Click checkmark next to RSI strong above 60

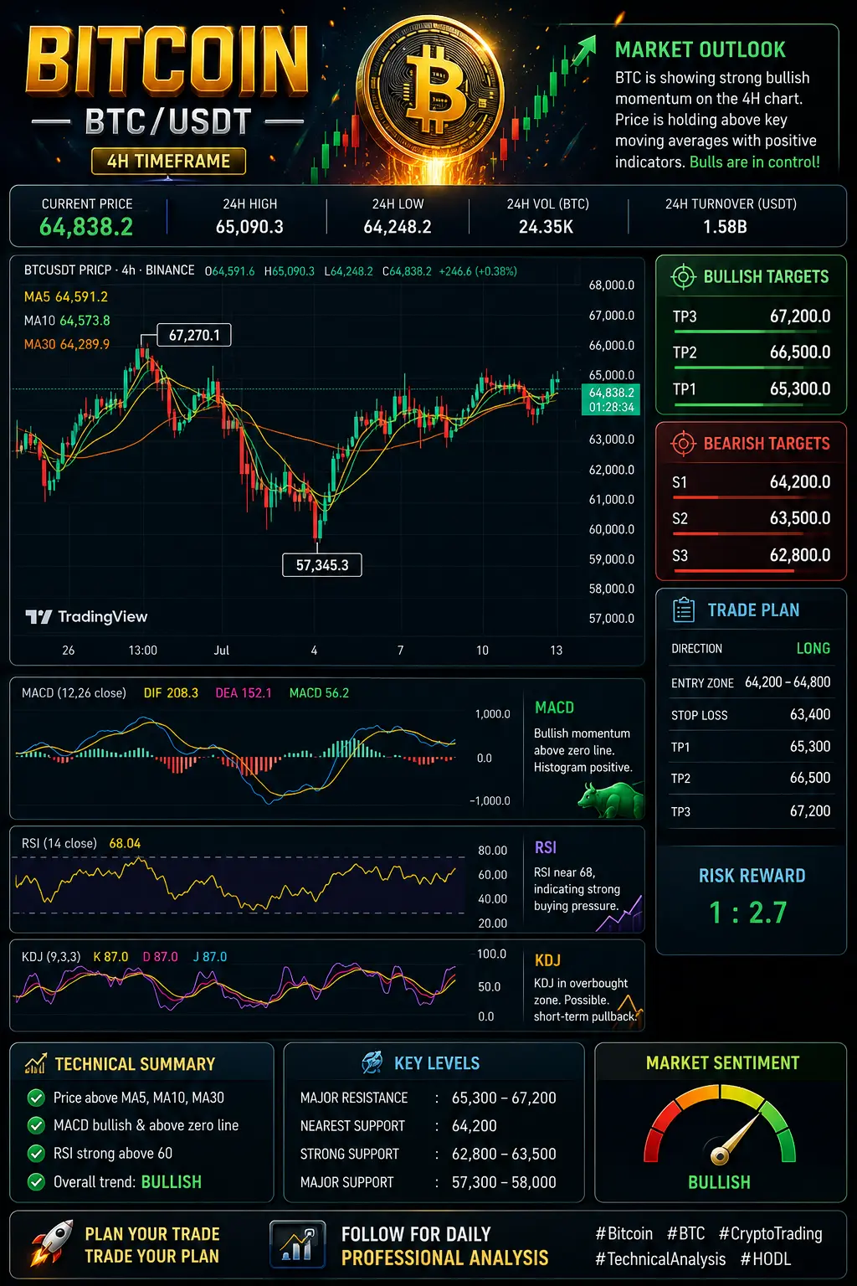pos(36,1154)
